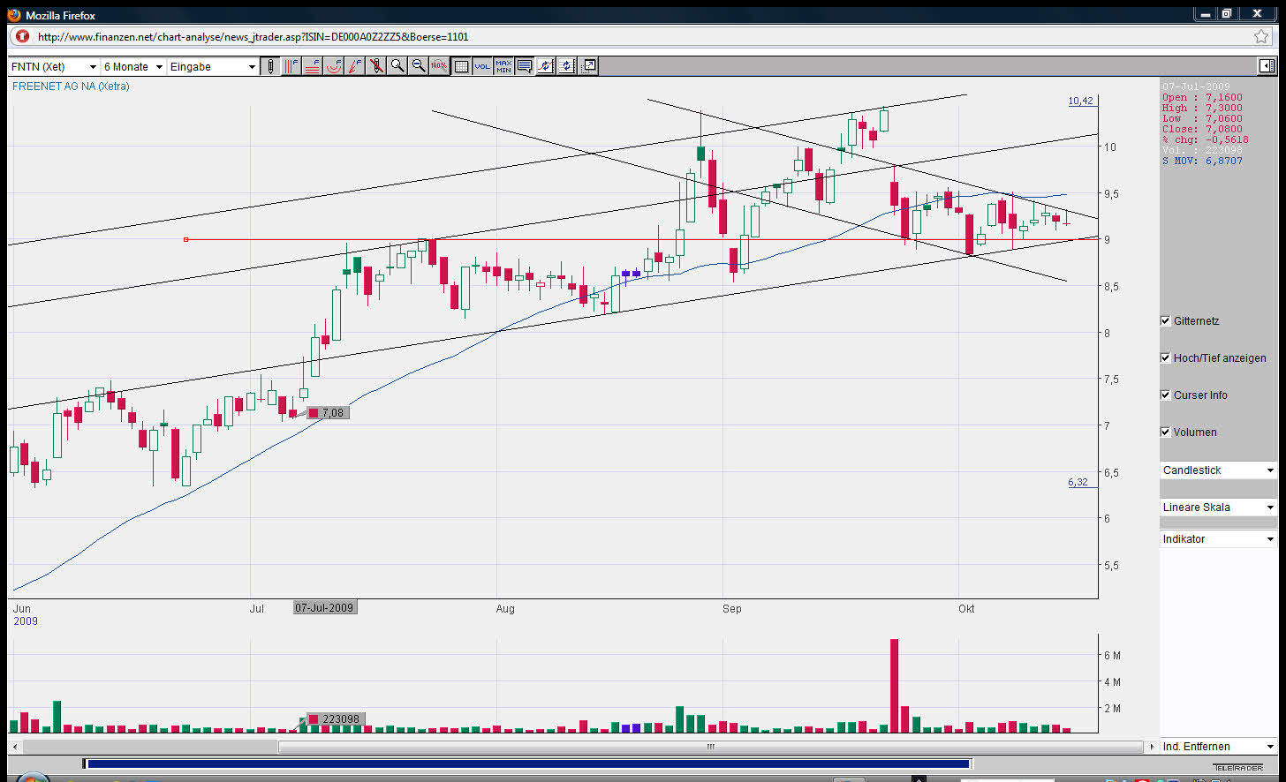Click the 07-Jul-2009 date marker on axis
1286x782 pixels.
324,608
